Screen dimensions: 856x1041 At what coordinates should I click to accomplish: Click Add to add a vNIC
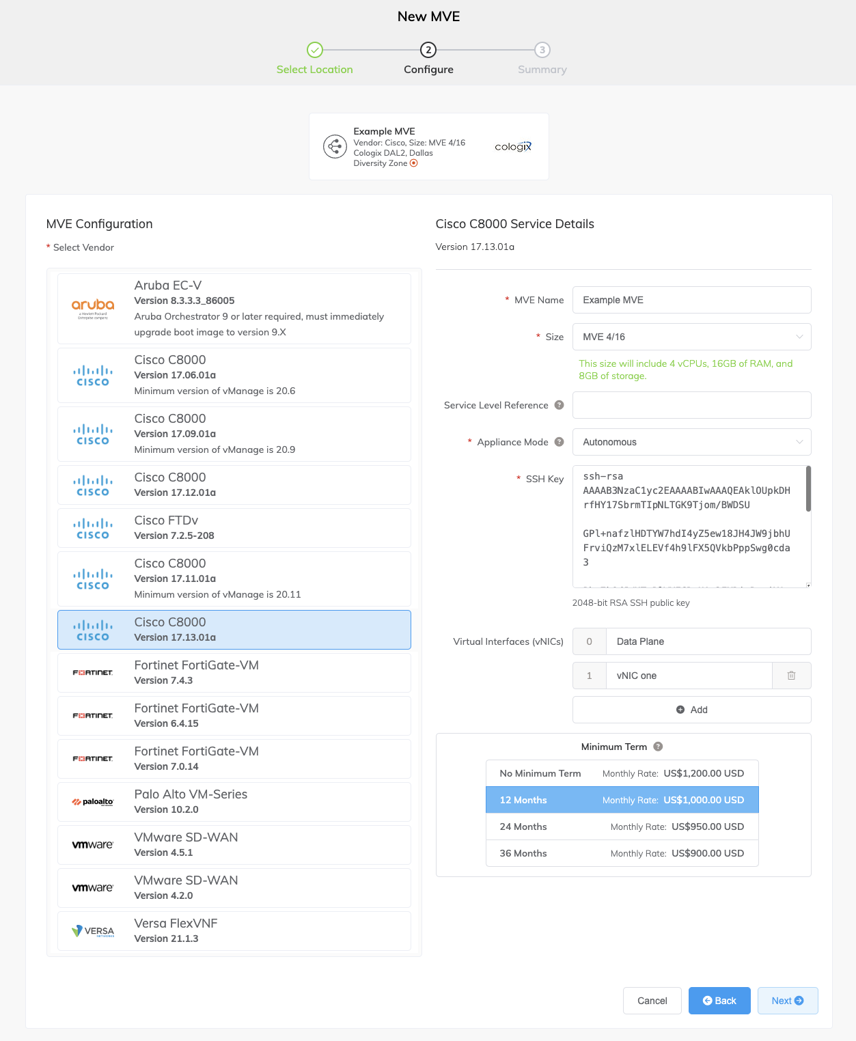[x=691, y=710]
